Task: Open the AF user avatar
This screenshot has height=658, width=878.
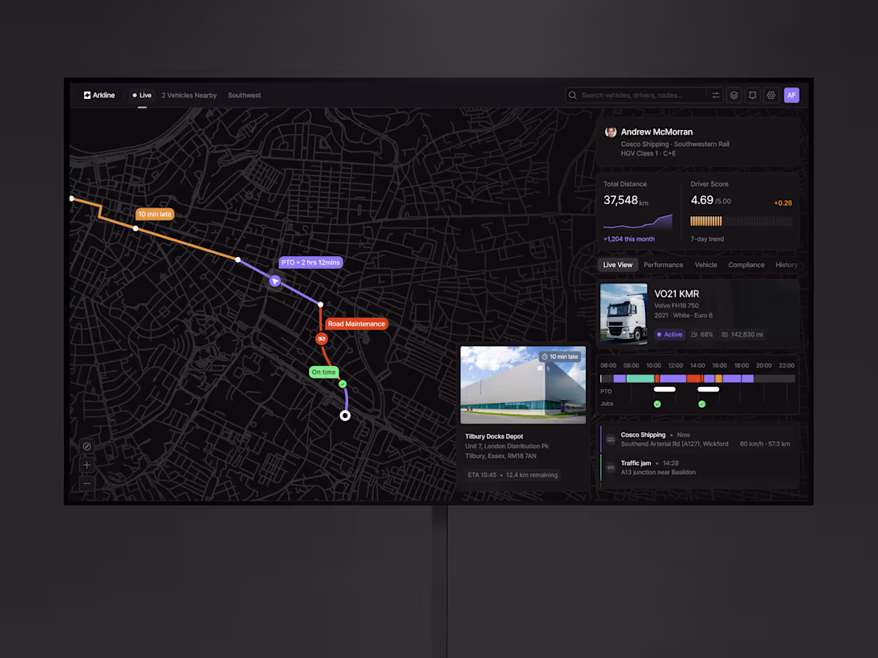Action: [791, 95]
